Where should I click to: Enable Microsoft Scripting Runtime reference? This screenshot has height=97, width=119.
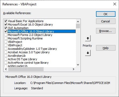[6, 38]
